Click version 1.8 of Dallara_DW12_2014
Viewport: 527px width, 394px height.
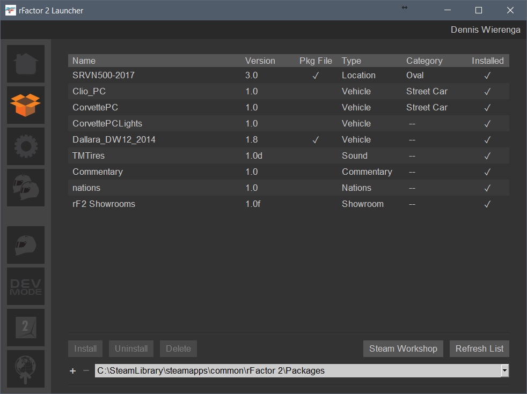click(251, 139)
